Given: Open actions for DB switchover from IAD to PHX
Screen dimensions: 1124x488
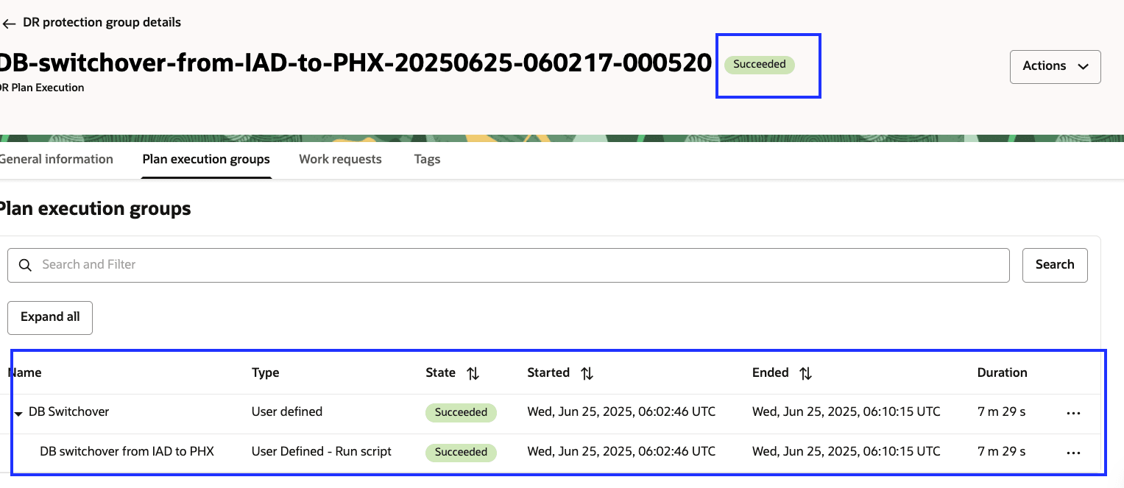Looking at the screenshot, I should (x=1074, y=453).
